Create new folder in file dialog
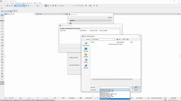 [122, 39]
